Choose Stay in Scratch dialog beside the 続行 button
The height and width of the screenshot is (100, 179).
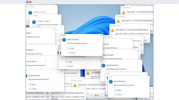tap(131, 90)
